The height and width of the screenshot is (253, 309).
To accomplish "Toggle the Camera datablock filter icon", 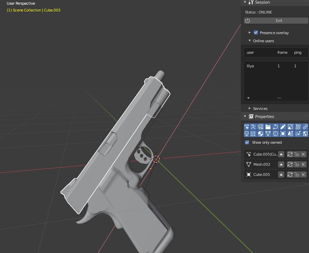I will point(261,127).
